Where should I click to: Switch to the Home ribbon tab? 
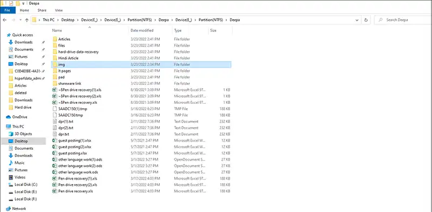tap(24, 10)
